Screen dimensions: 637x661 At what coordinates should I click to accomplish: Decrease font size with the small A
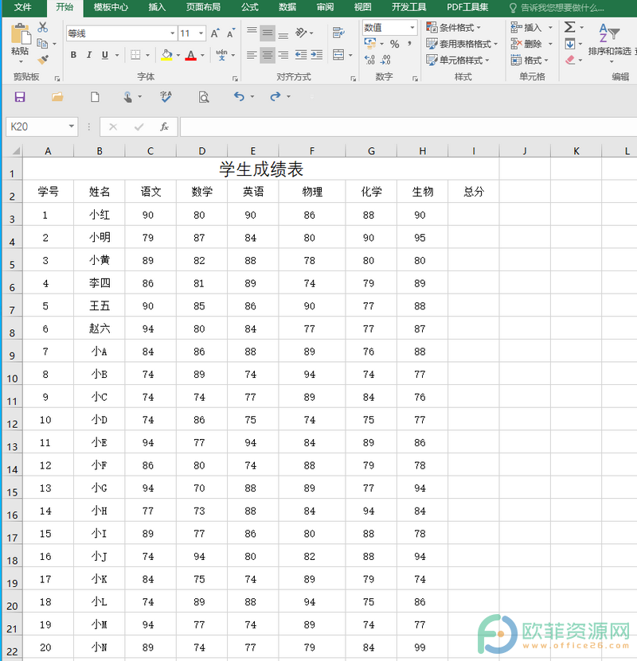pos(231,33)
